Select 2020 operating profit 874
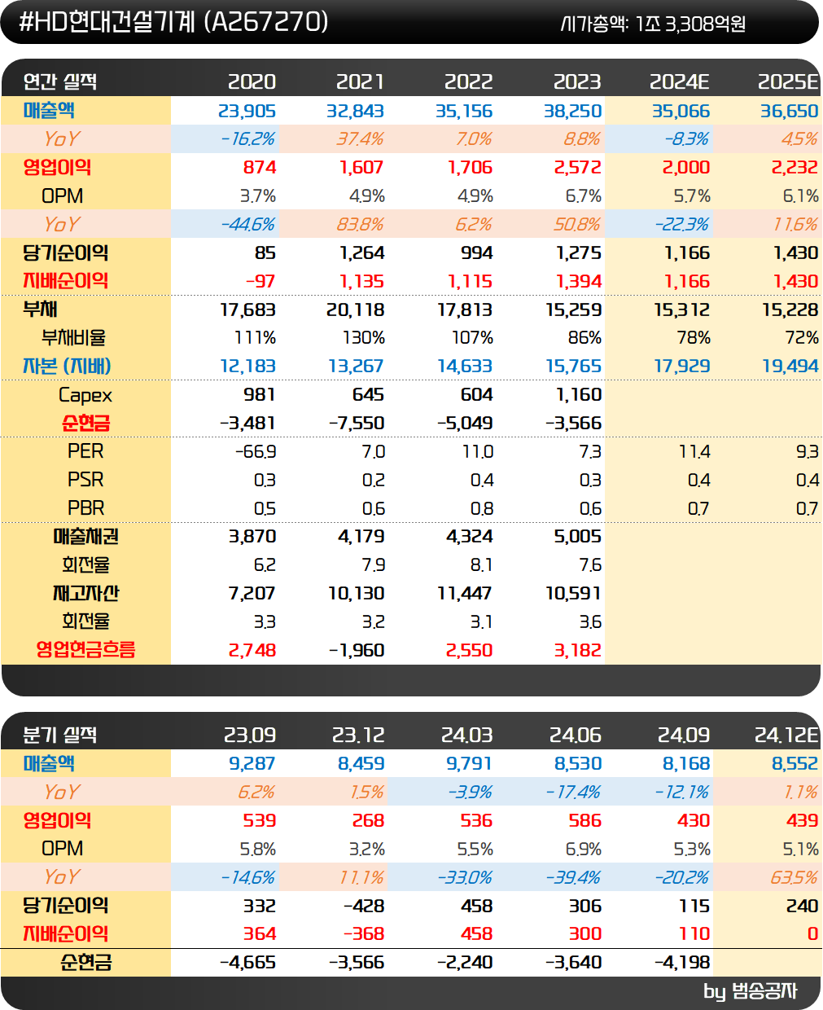The image size is (823, 1010). click(x=260, y=168)
